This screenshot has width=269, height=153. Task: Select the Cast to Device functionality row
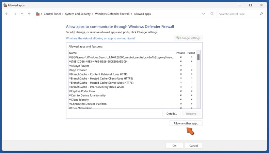point(132,95)
